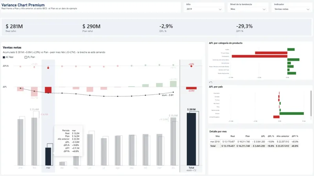This screenshot has width=314, height=176.
Task: Click the Total row label in table
Action: point(213,146)
